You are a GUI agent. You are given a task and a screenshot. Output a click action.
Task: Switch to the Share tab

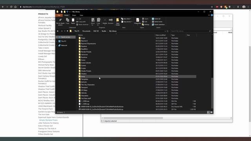click(74, 15)
